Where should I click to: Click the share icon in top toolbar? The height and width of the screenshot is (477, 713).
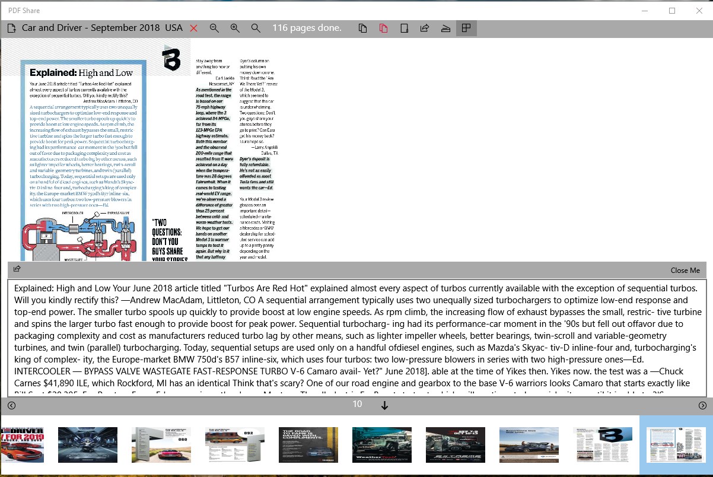425,28
